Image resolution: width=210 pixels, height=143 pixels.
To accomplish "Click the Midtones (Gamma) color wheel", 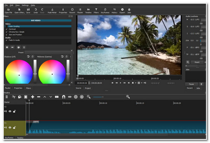I will click(52, 72).
